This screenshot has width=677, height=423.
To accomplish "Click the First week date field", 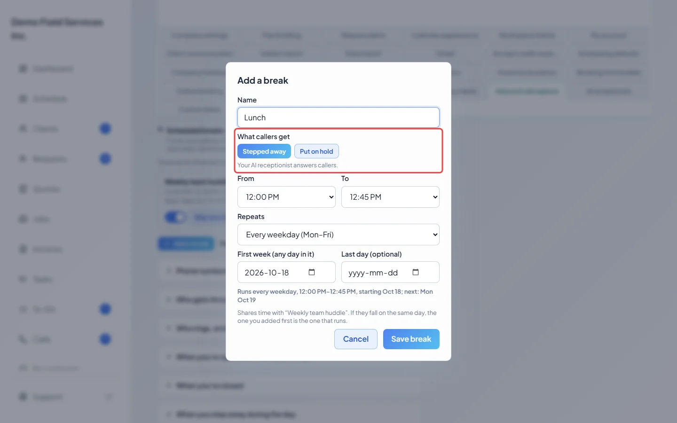I will pos(286,272).
